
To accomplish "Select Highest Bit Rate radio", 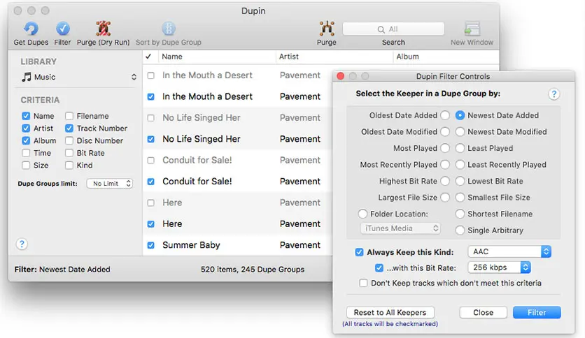I will [445, 181].
